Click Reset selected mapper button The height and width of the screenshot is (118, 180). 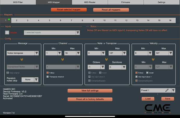click(x=69, y=10)
